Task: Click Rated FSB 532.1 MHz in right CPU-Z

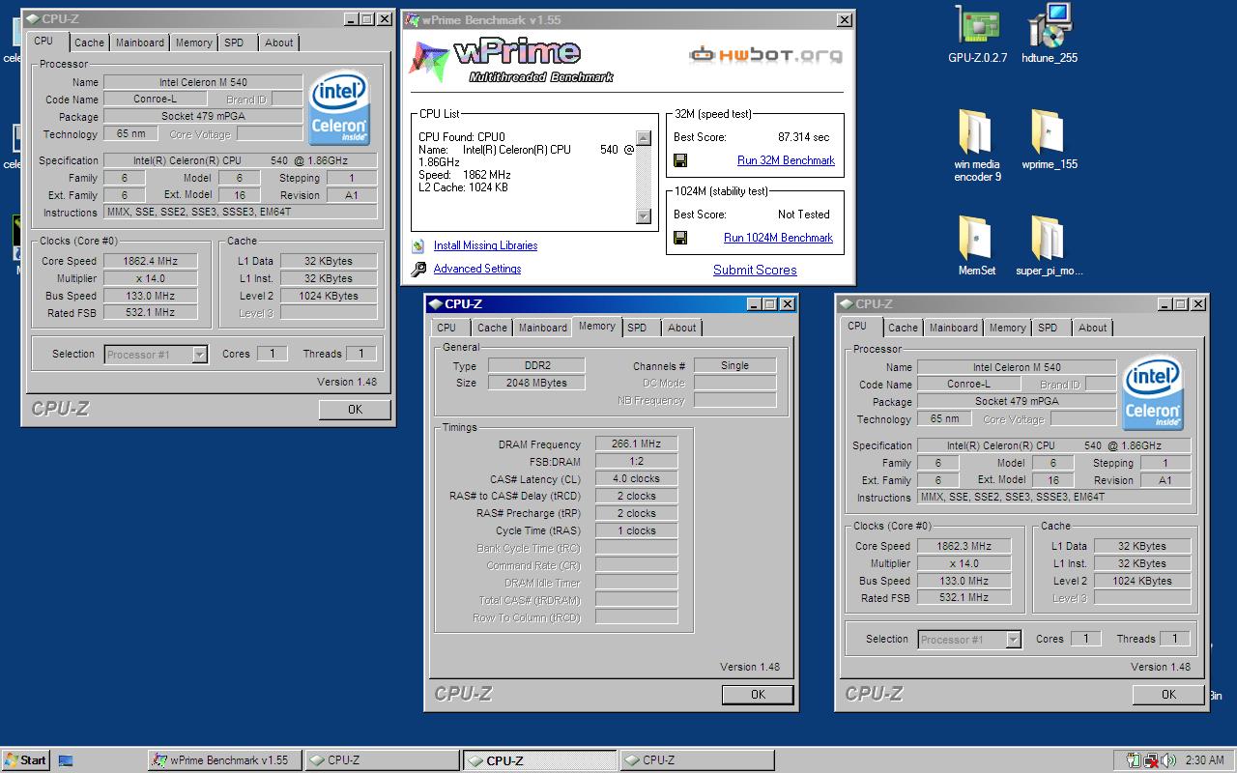Action: 964,598
